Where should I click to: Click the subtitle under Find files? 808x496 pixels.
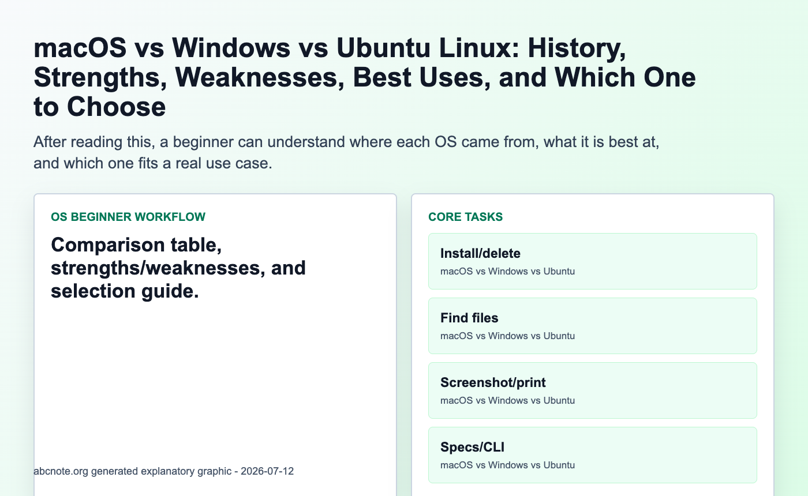(x=507, y=336)
